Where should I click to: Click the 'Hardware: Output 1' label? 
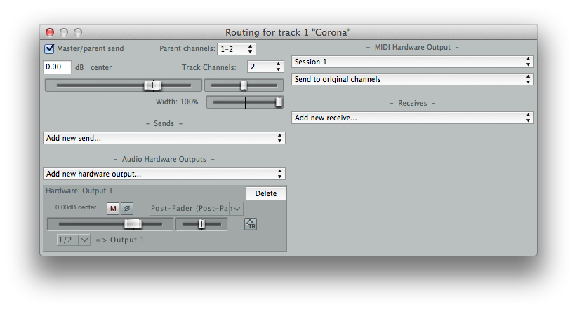(79, 191)
